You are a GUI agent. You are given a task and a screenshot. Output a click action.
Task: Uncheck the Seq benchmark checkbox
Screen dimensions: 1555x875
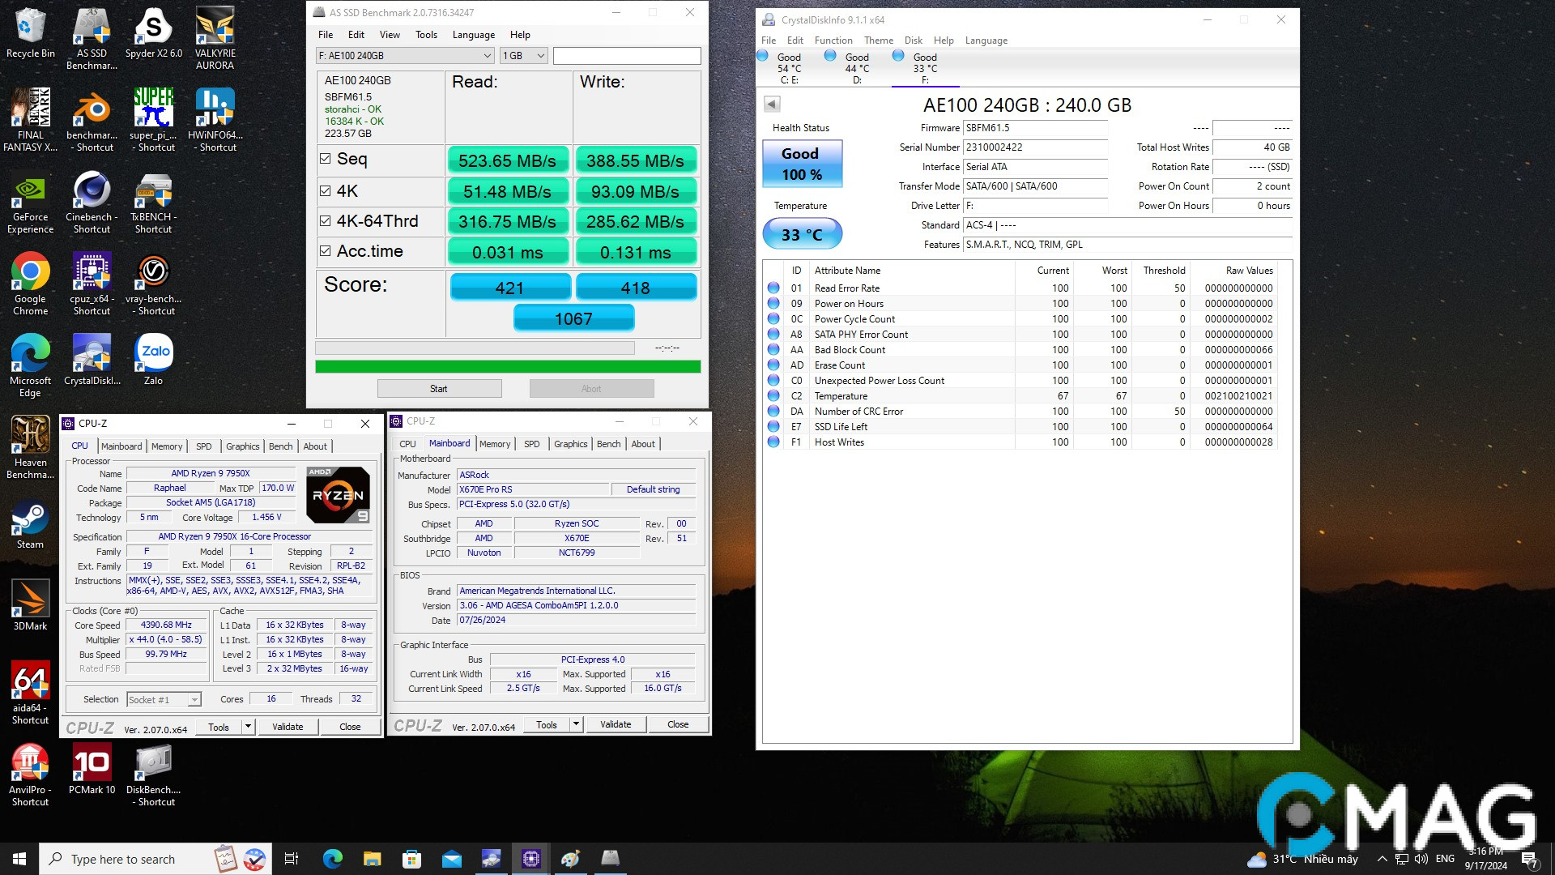click(326, 159)
